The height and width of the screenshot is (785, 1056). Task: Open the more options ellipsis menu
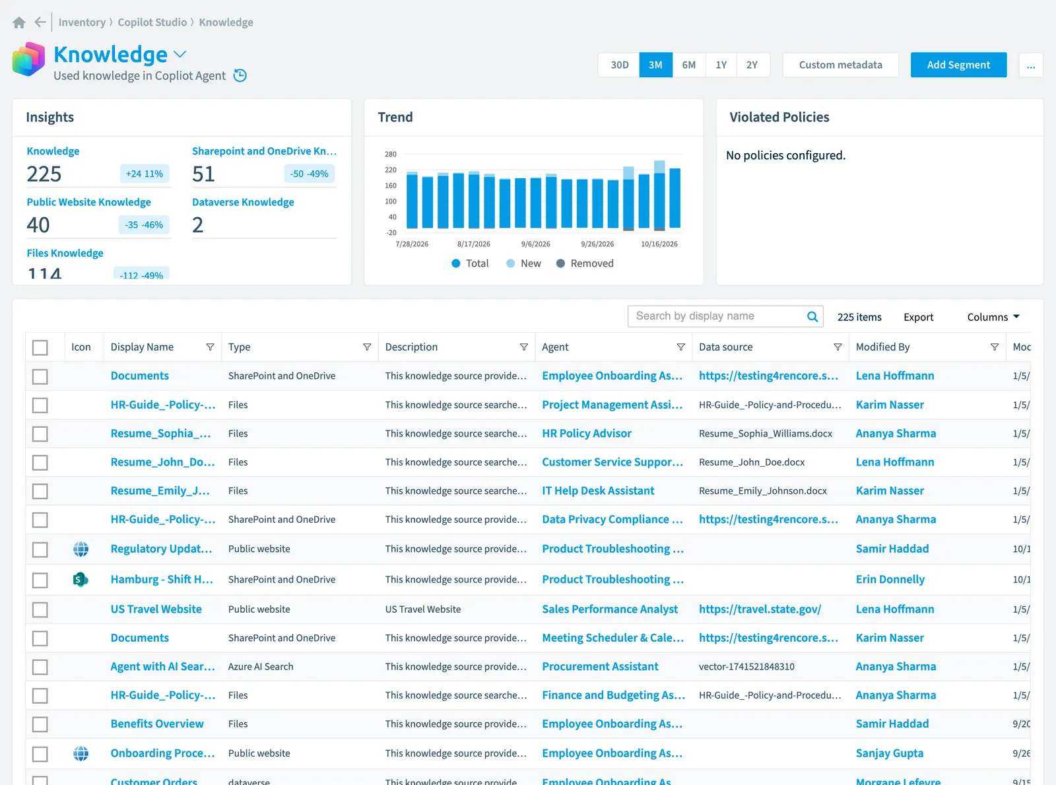click(1031, 65)
